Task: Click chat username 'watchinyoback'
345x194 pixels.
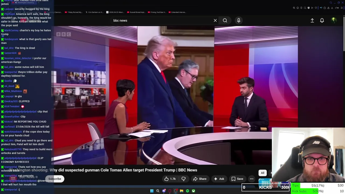Action: click(13, 132)
